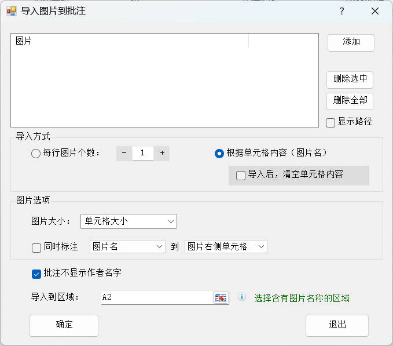This screenshot has height=346, width=393.
Task: Increase images per row with plus button
Action: (x=162, y=153)
